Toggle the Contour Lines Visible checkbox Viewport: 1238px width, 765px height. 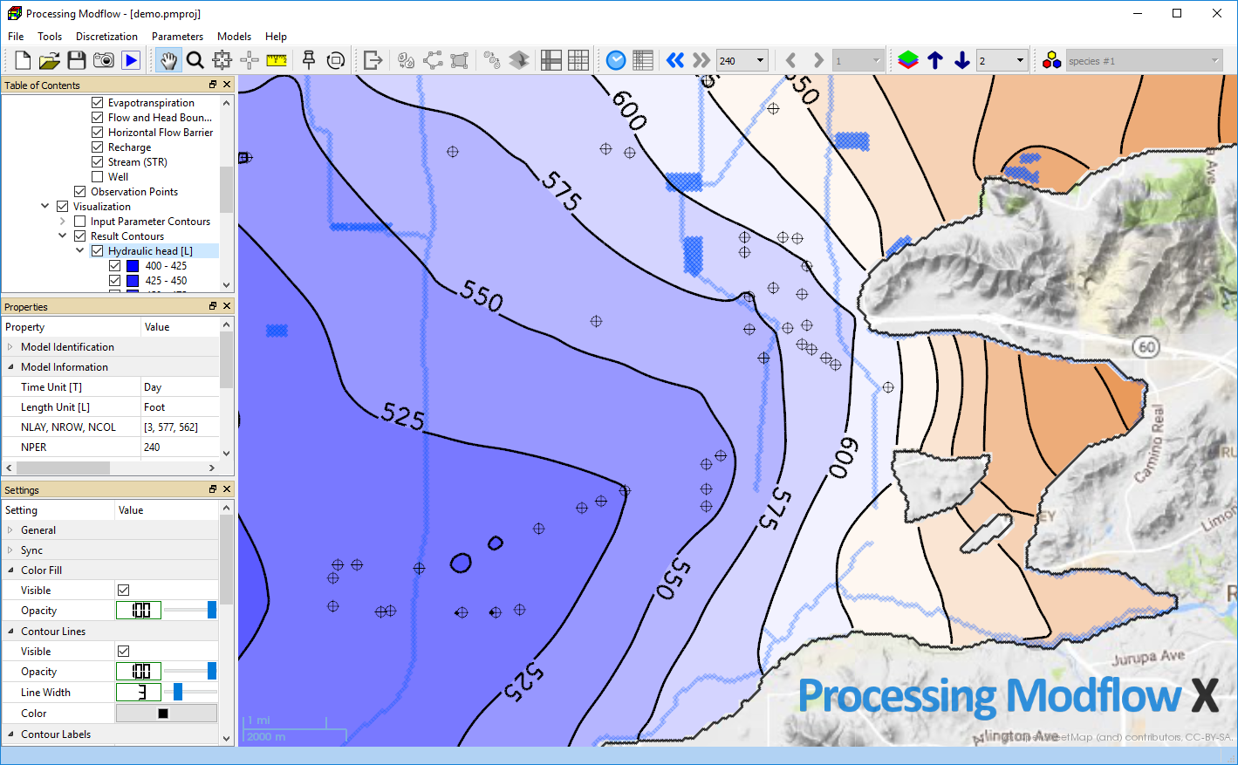124,652
